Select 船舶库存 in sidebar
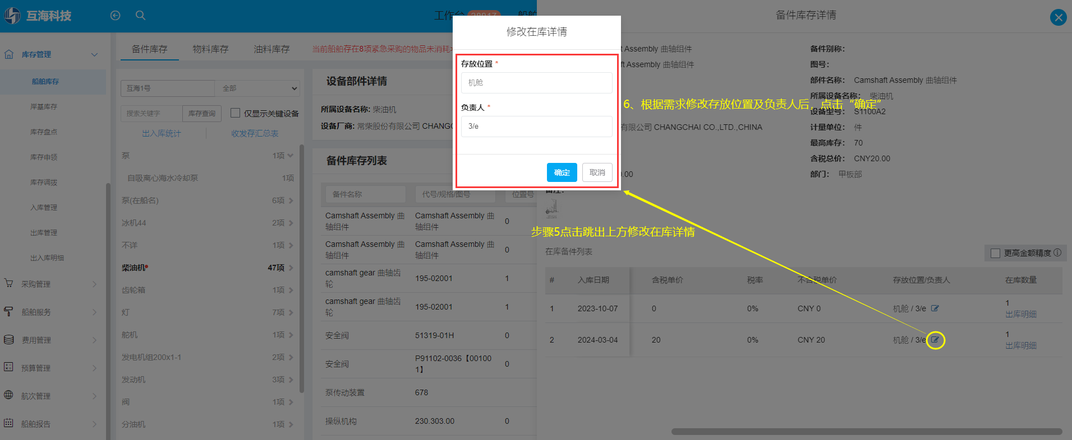This screenshot has height=440, width=1072. coord(45,82)
